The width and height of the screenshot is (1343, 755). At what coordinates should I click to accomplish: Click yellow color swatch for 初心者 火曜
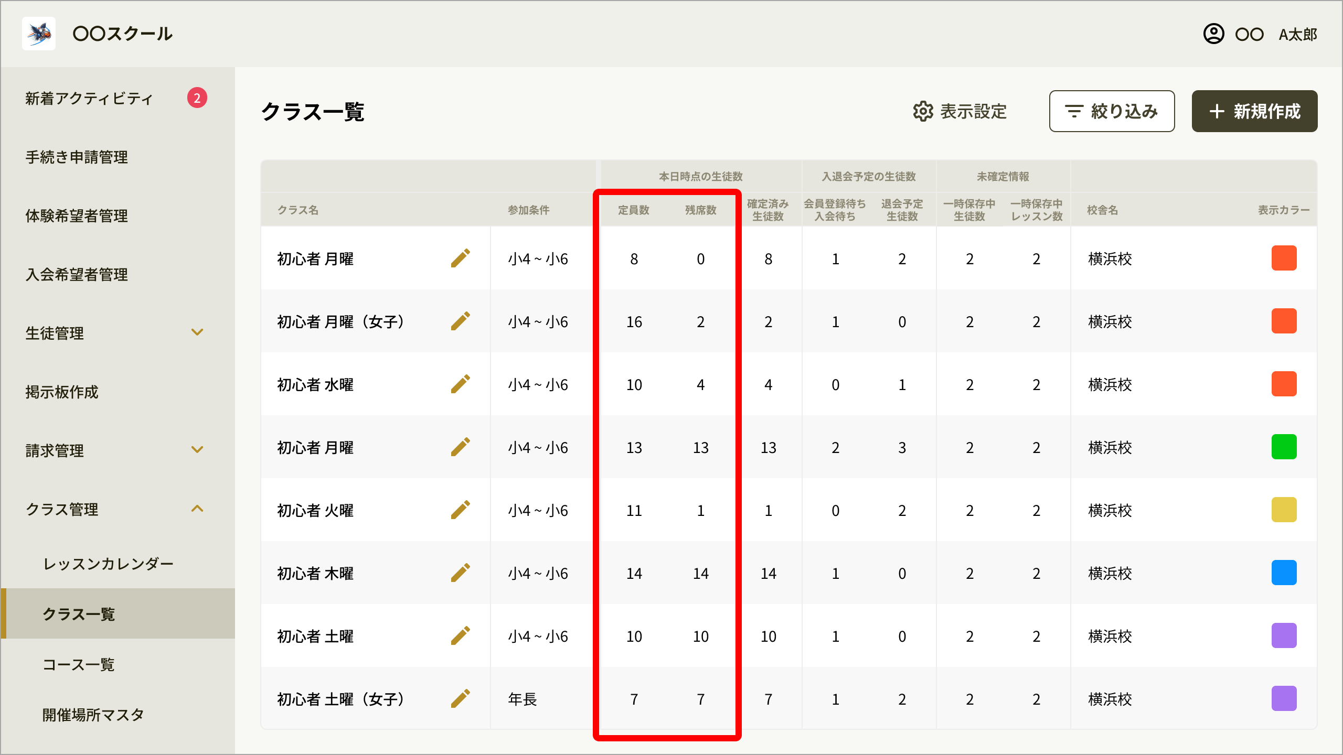click(x=1284, y=510)
